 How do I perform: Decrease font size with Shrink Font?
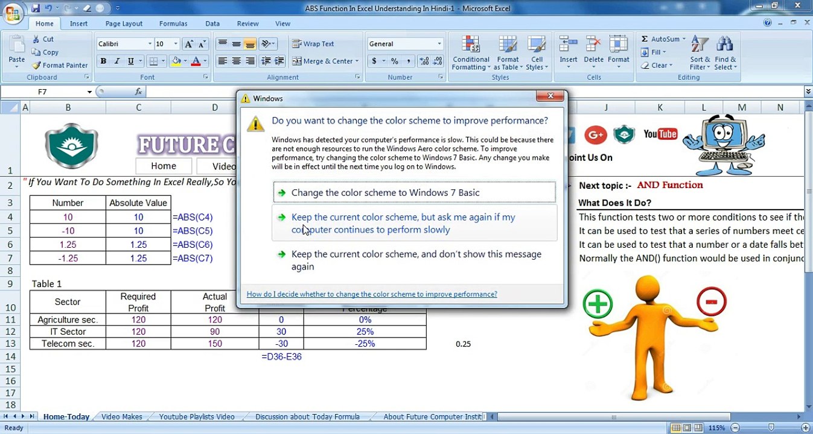click(x=202, y=44)
